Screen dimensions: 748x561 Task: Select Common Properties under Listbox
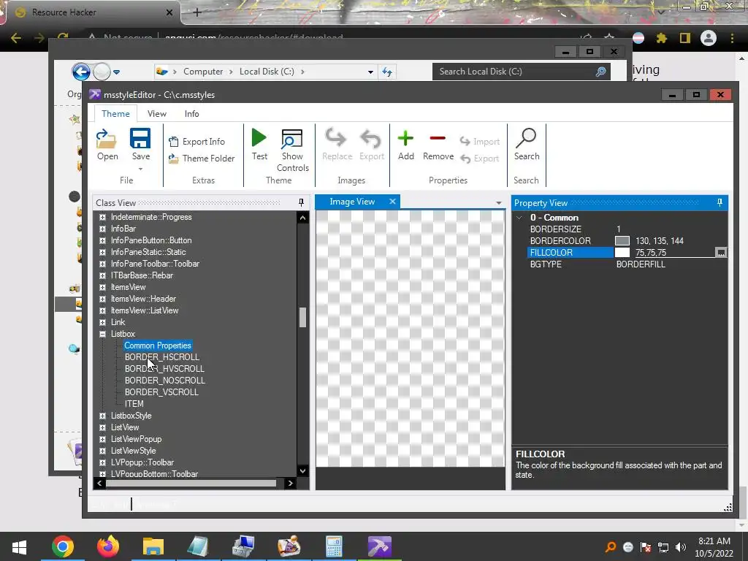click(x=158, y=346)
